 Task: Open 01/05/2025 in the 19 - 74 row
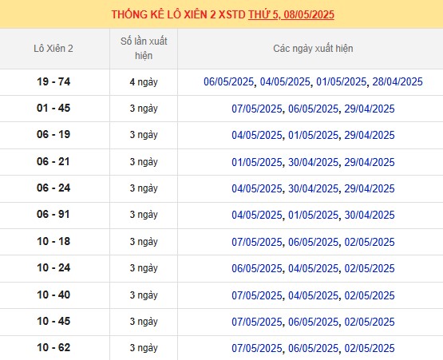click(341, 82)
